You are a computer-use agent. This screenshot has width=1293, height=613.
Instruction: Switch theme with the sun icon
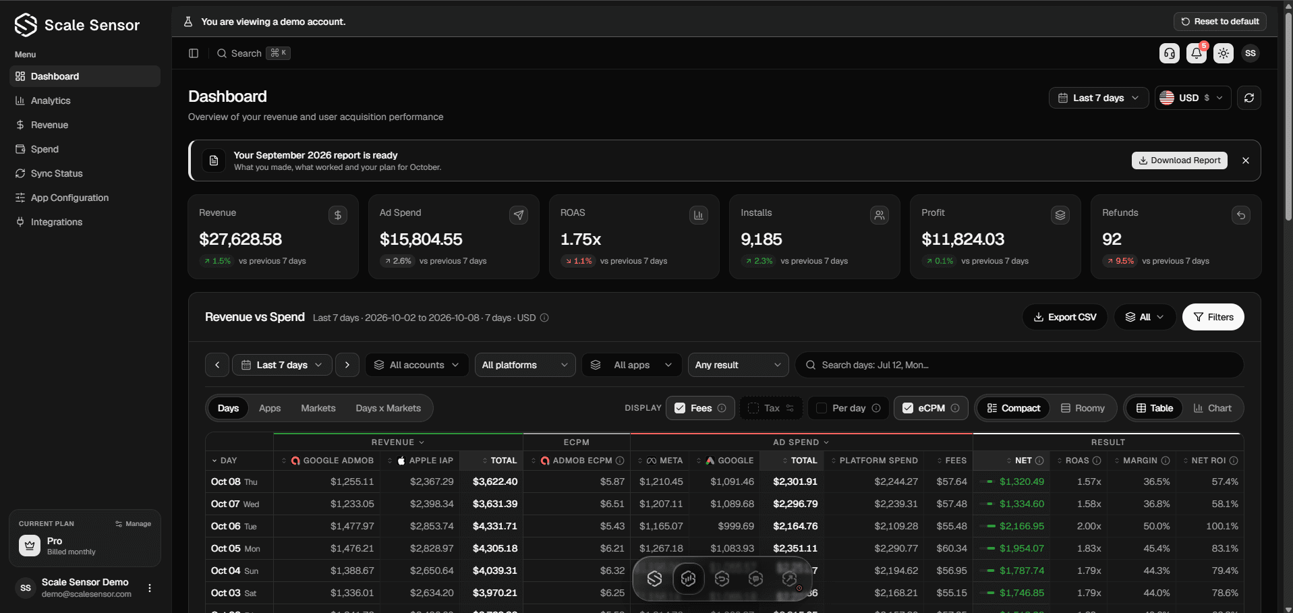(x=1224, y=53)
